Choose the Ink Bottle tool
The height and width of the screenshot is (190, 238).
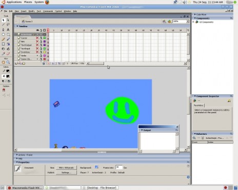tap(3, 49)
